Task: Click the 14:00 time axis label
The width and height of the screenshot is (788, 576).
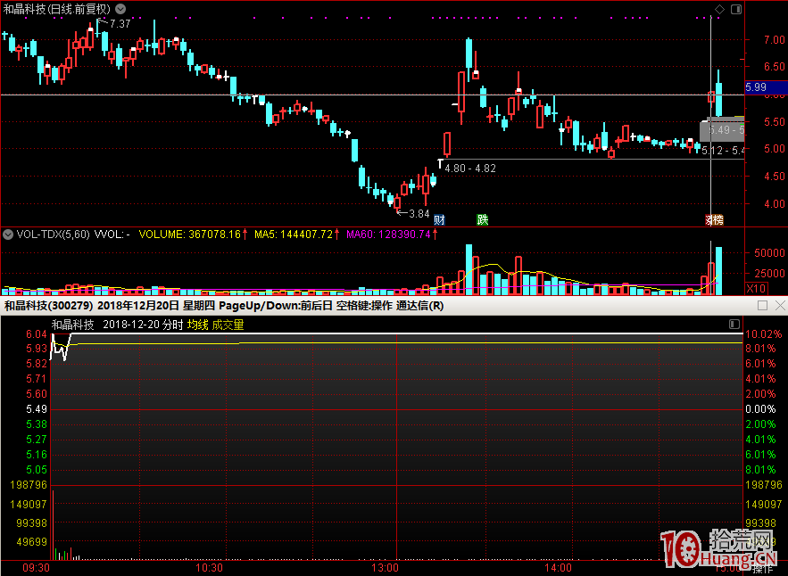Action: click(x=559, y=568)
